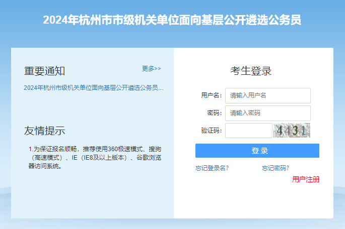The height and width of the screenshot is (229, 345).
Task: Refresh the captcha image showing 4431
Action: [x=292, y=131]
